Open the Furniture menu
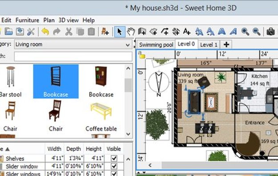The height and width of the screenshot is (176, 278). 27,20
